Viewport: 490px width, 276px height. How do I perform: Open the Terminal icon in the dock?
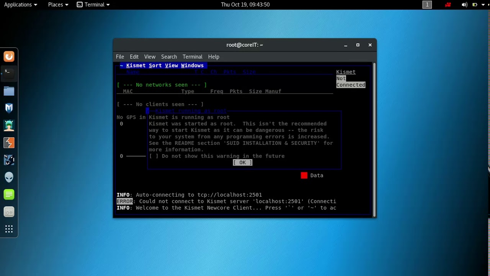pos(9,73)
